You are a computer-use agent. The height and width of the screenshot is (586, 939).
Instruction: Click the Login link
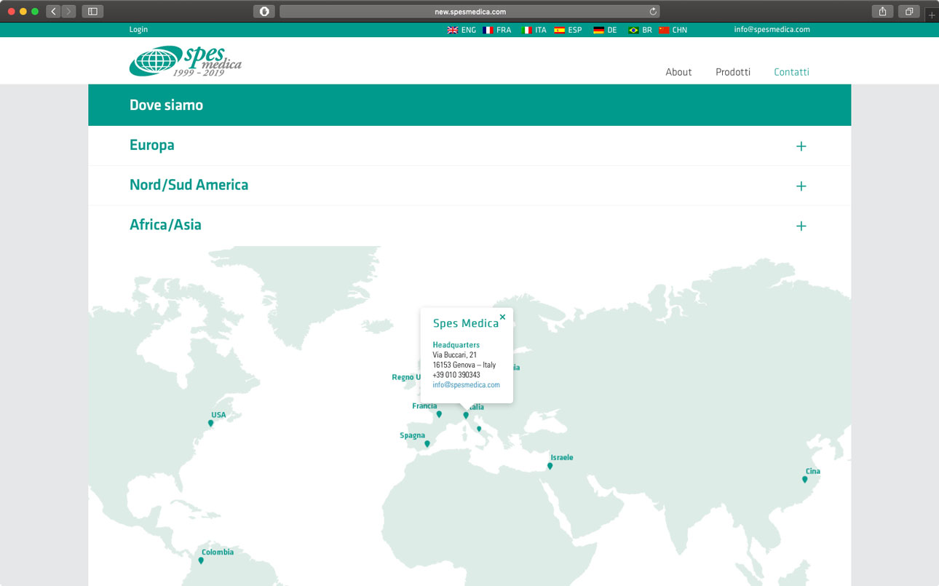(138, 30)
